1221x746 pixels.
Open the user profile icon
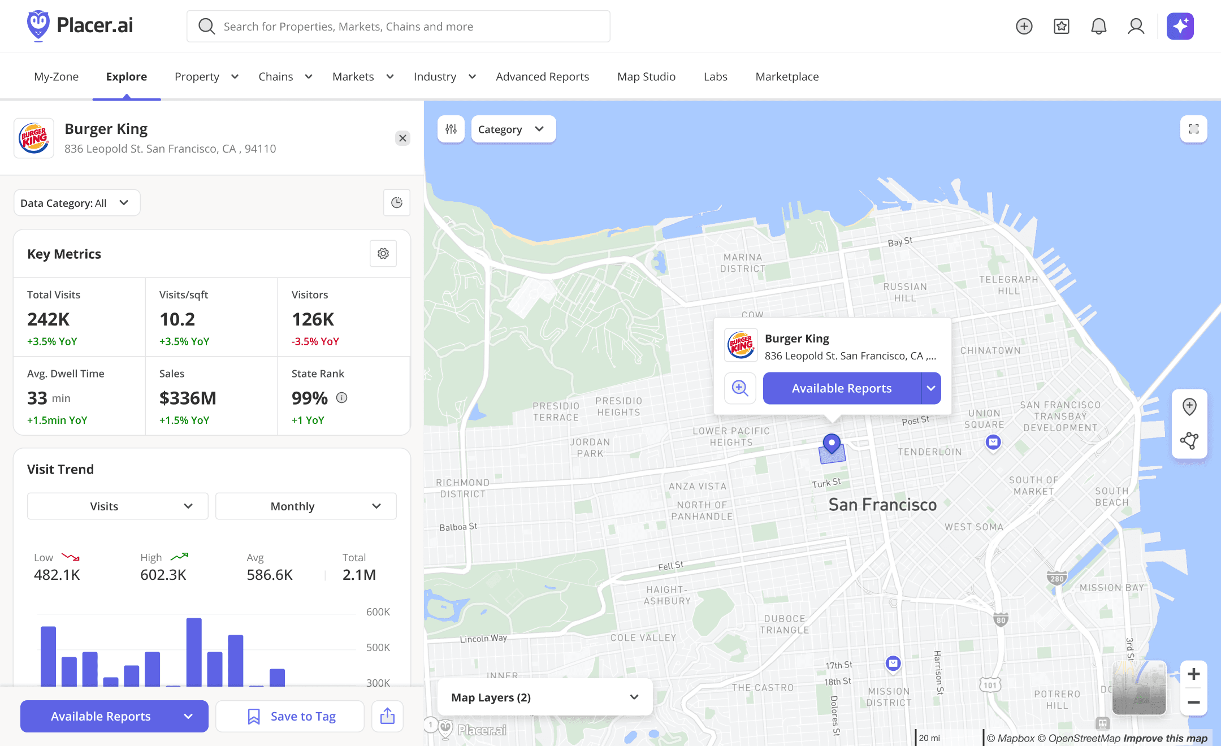pyautogui.click(x=1136, y=27)
